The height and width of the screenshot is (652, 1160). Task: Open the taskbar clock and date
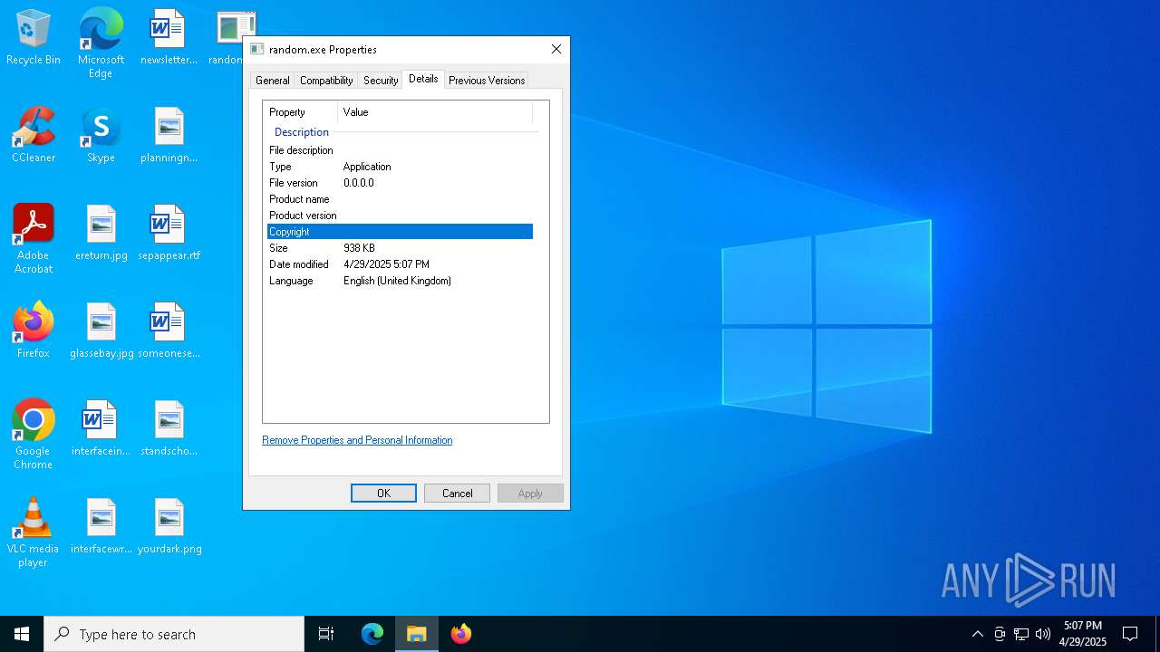coord(1083,634)
